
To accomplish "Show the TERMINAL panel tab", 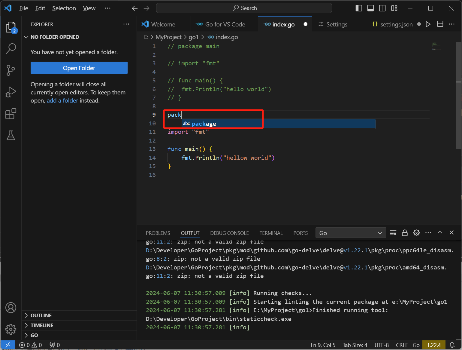I will tap(271, 233).
